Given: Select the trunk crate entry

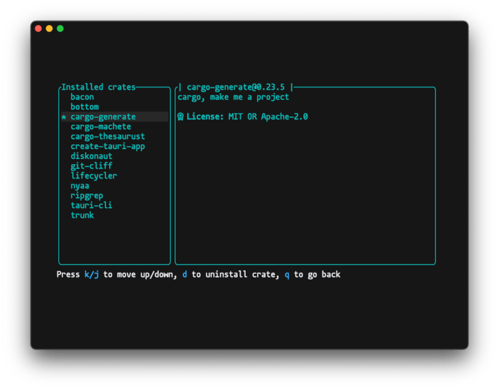Looking at the screenshot, I should pyautogui.click(x=82, y=215).
